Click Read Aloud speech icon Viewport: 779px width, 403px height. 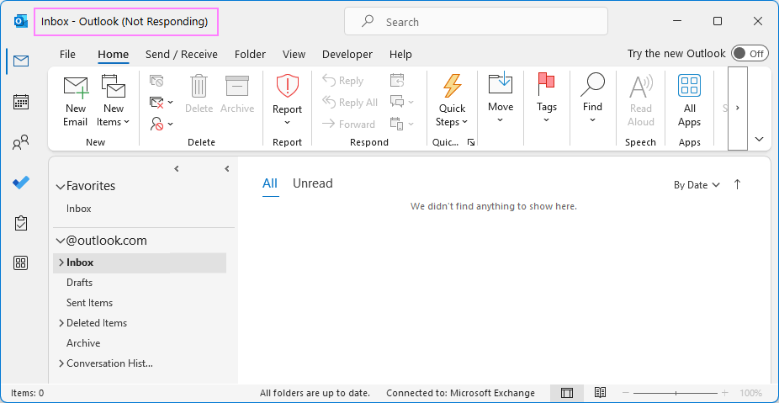coord(640,101)
